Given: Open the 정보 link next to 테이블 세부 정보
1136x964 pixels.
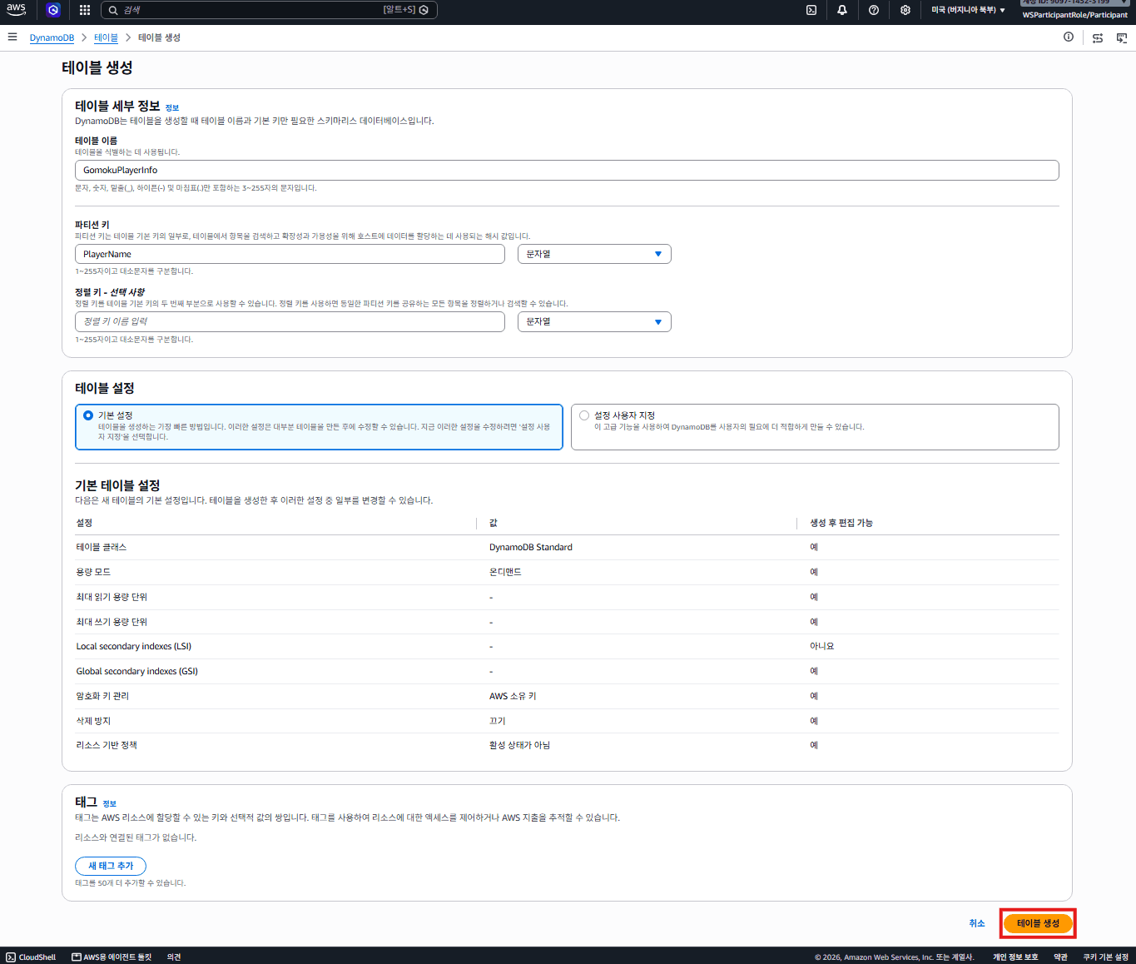Looking at the screenshot, I should (x=172, y=108).
